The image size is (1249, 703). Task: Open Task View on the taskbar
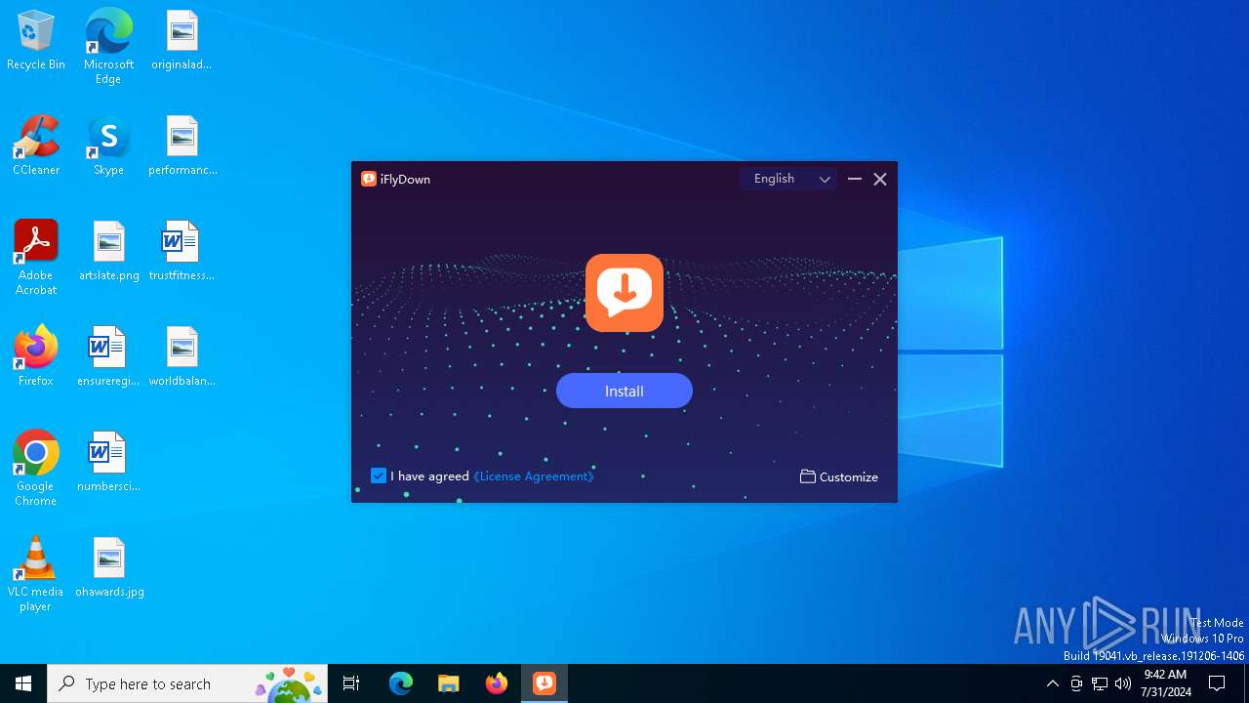pyautogui.click(x=351, y=683)
